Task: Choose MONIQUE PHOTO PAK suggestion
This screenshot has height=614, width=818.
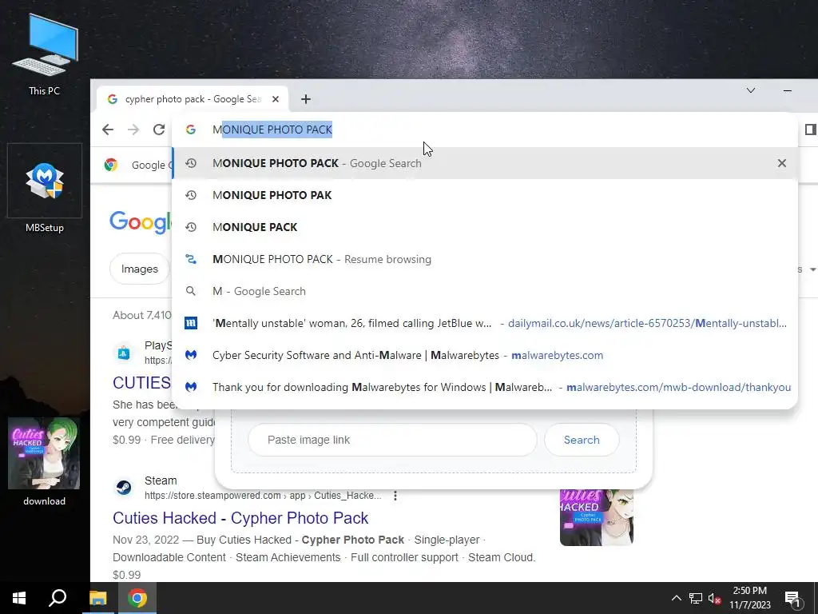Action: tap(485, 195)
